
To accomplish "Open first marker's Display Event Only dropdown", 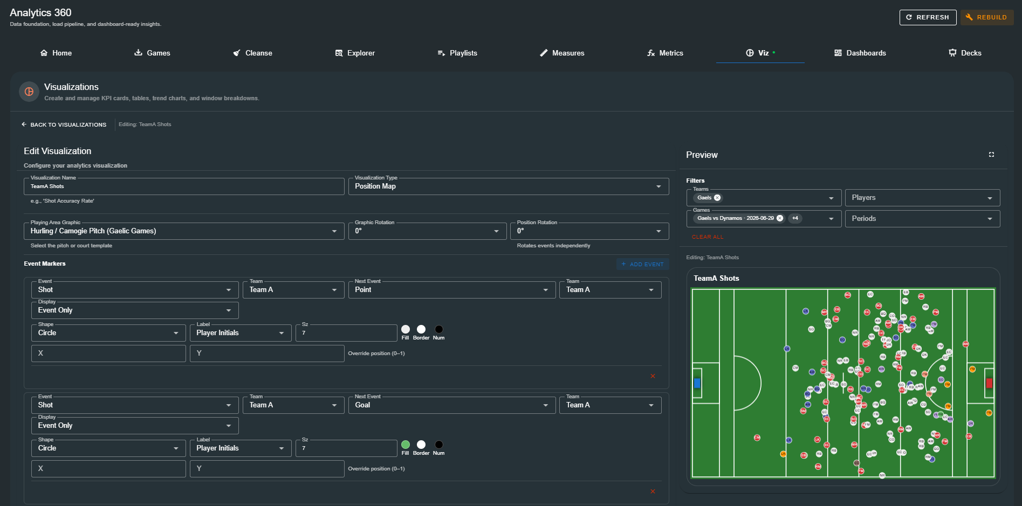I will tap(135, 310).
